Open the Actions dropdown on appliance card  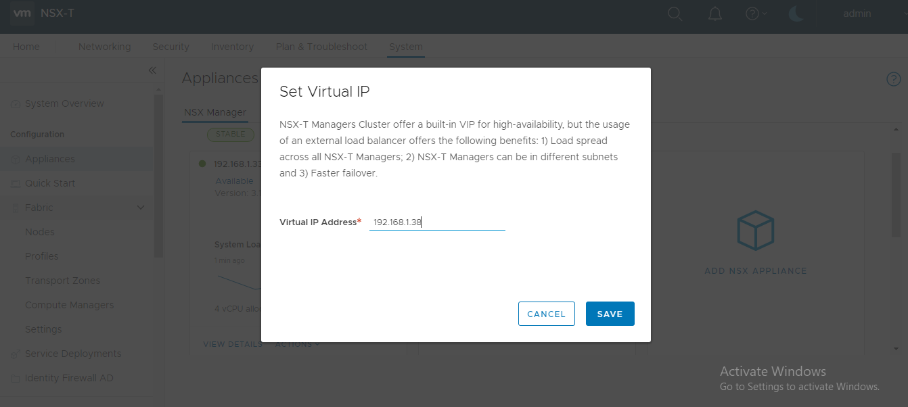click(x=297, y=344)
